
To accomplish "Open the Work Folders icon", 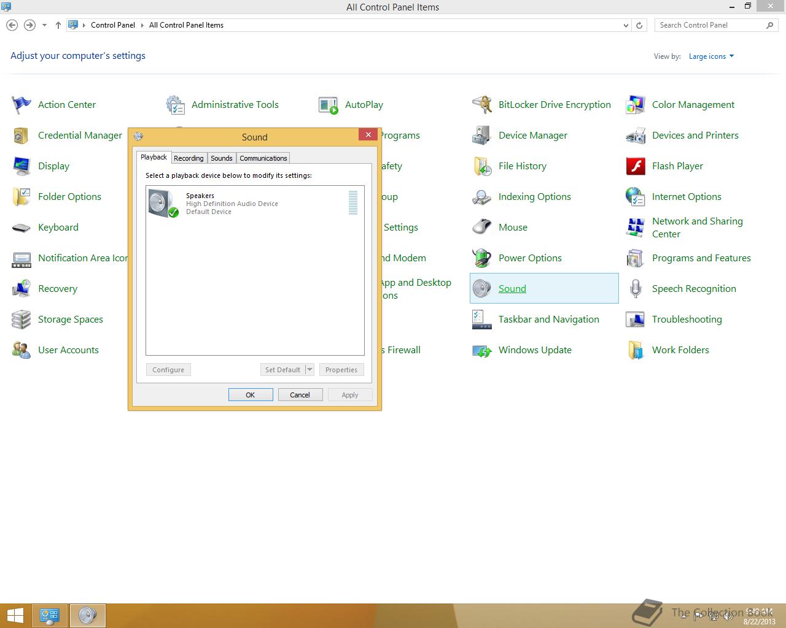I will [636, 350].
